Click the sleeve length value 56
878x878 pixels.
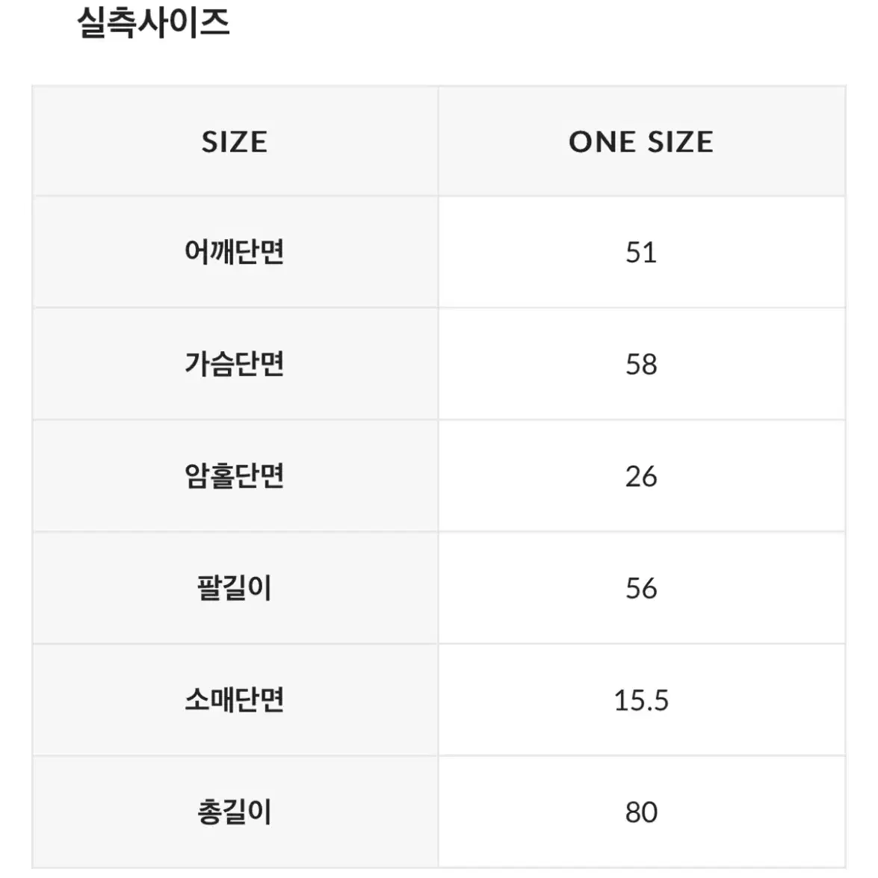pyautogui.click(x=641, y=588)
